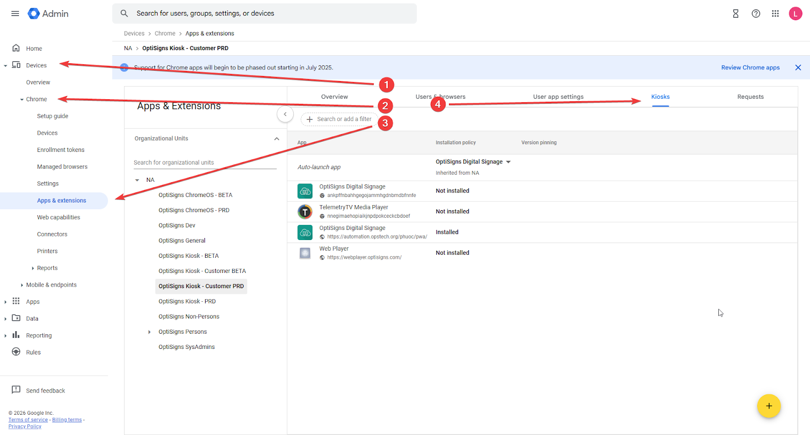Click Search for organizational units field
Screen dimensions: 810x435
(205, 163)
